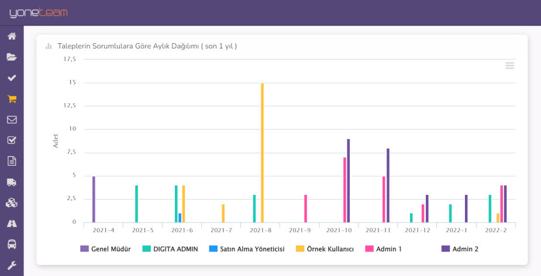Toggle the Genel Müdür legend series
The height and width of the screenshot is (276, 541).
click(x=105, y=249)
